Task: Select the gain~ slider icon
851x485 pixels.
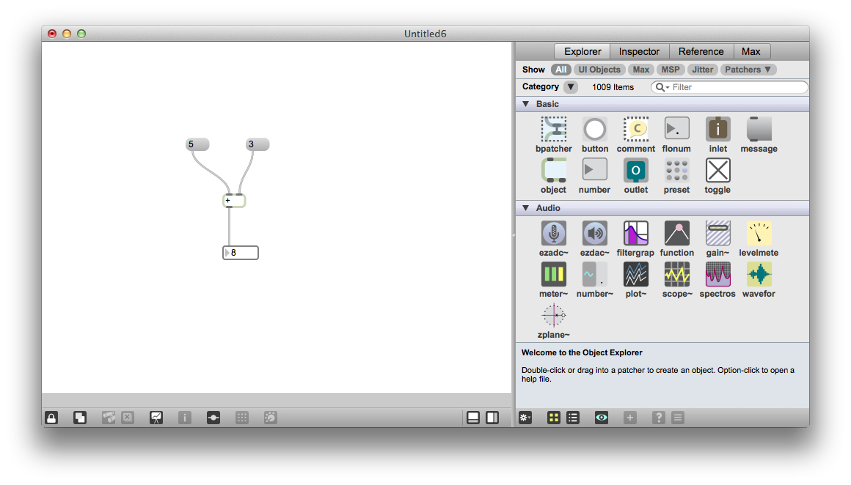Action: tap(717, 233)
